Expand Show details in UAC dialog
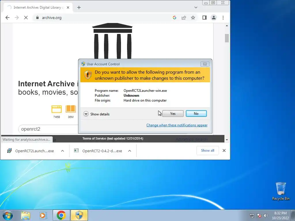The height and width of the screenshot is (221, 295). [96, 114]
